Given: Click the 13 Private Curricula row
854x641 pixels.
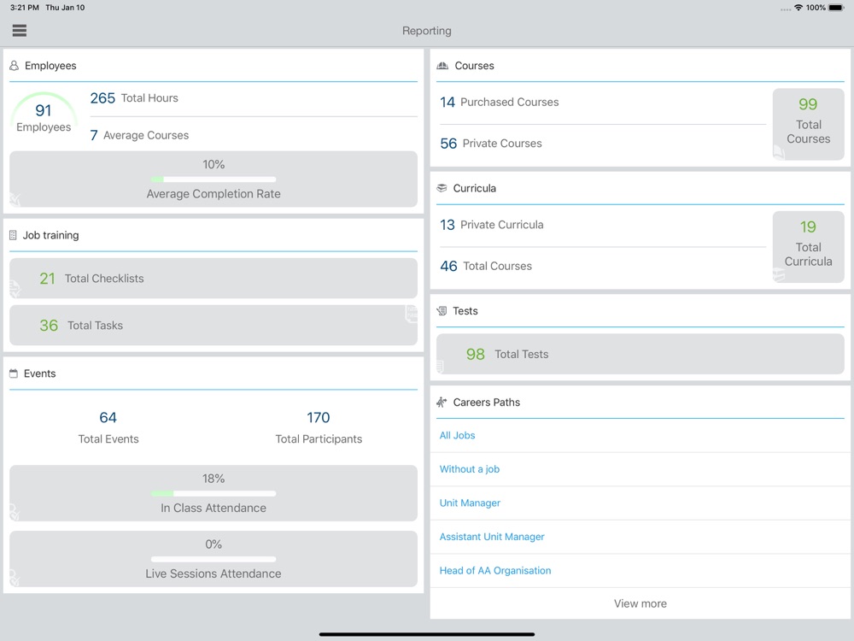Looking at the screenshot, I should pyautogui.click(x=603, y=225).
